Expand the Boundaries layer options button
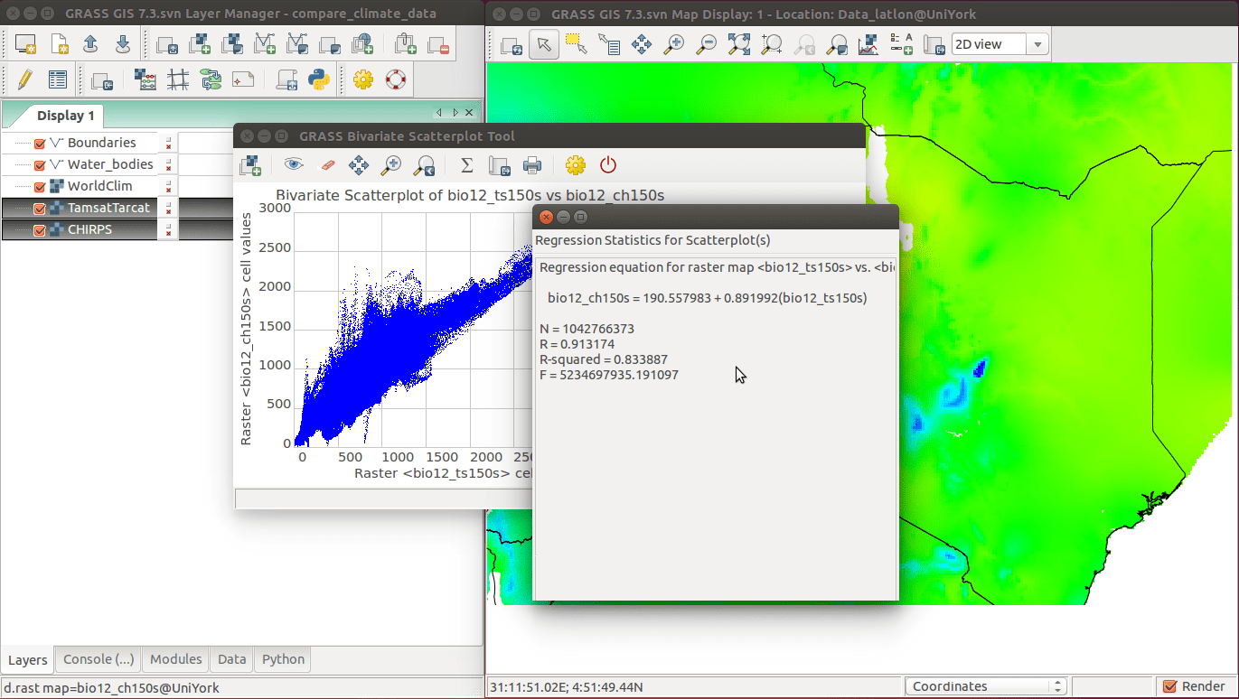The image size is (1239, 699). click(168, 142)
